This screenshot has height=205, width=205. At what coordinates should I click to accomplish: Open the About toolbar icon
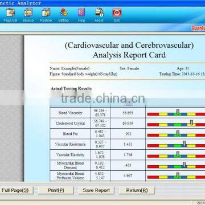pyautogui.click(x=99, y=13)
